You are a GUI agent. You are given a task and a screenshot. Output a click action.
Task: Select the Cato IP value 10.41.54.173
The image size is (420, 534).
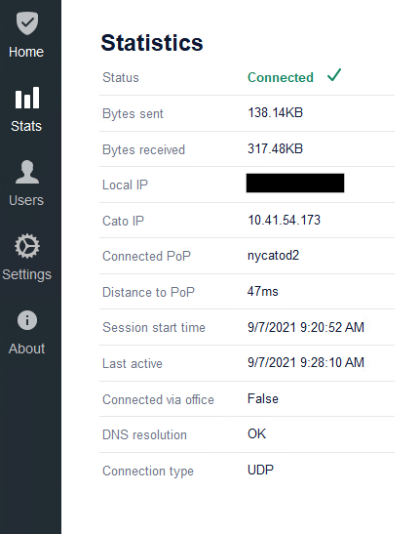pos(284,220)
